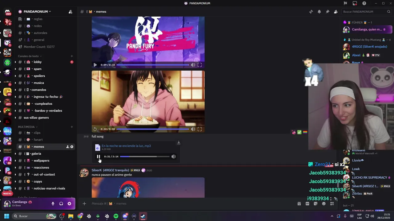Collapse the Canales de texto category
394x221 pixels.
click(30, 56)
